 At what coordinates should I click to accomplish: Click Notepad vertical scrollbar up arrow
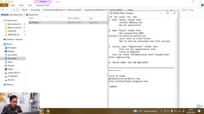click(177, 20)
